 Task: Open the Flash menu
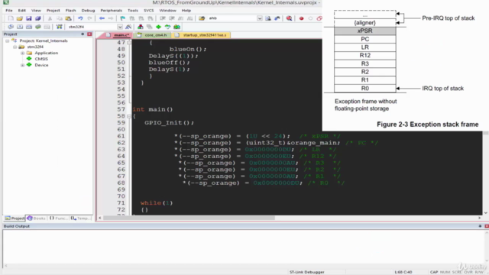point(70,10)
